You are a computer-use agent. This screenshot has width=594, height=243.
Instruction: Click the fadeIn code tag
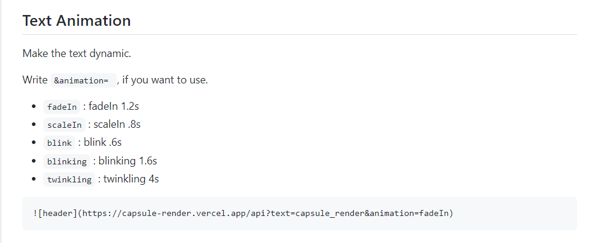click(62, 107)
